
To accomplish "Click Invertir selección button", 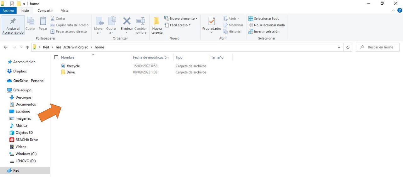I will (266, 31).
